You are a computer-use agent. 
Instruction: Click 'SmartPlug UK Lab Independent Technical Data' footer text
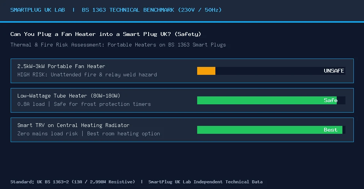206,182
